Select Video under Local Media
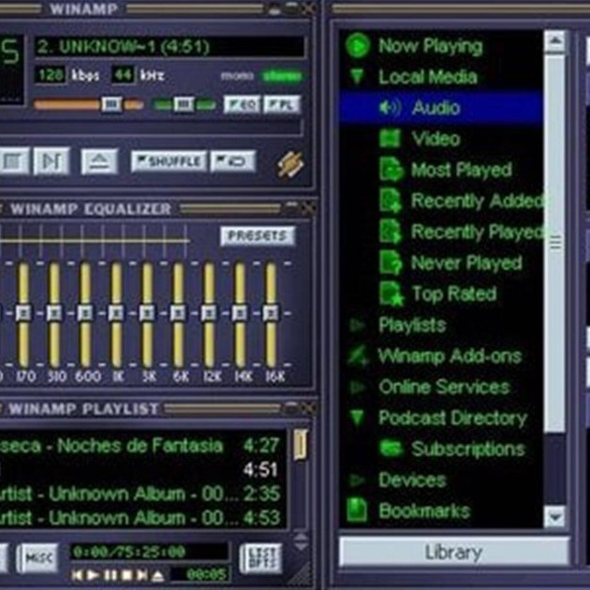590x590 pixels. coord(435,139)
